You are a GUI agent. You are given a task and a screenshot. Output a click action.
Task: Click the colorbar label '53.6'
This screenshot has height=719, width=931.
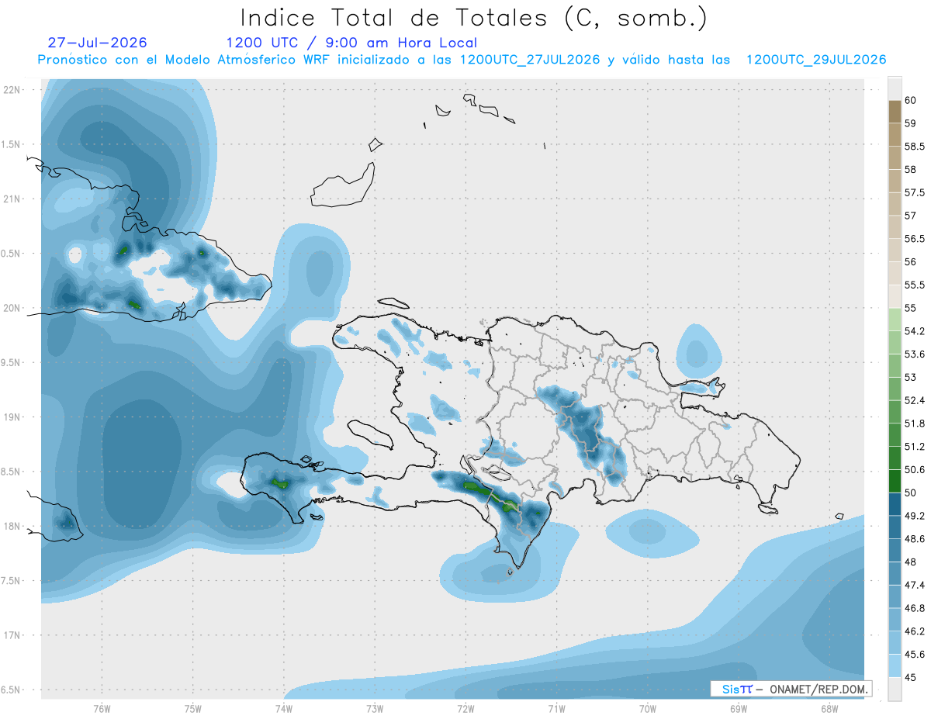(x=915, y=354)
